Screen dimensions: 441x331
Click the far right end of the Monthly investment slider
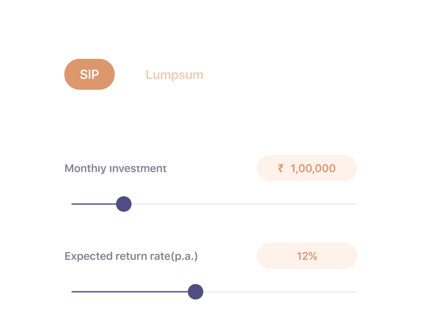[356, 204]
